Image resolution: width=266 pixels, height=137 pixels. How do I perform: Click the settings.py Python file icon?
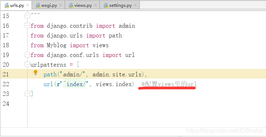click(x=106, y=5)
